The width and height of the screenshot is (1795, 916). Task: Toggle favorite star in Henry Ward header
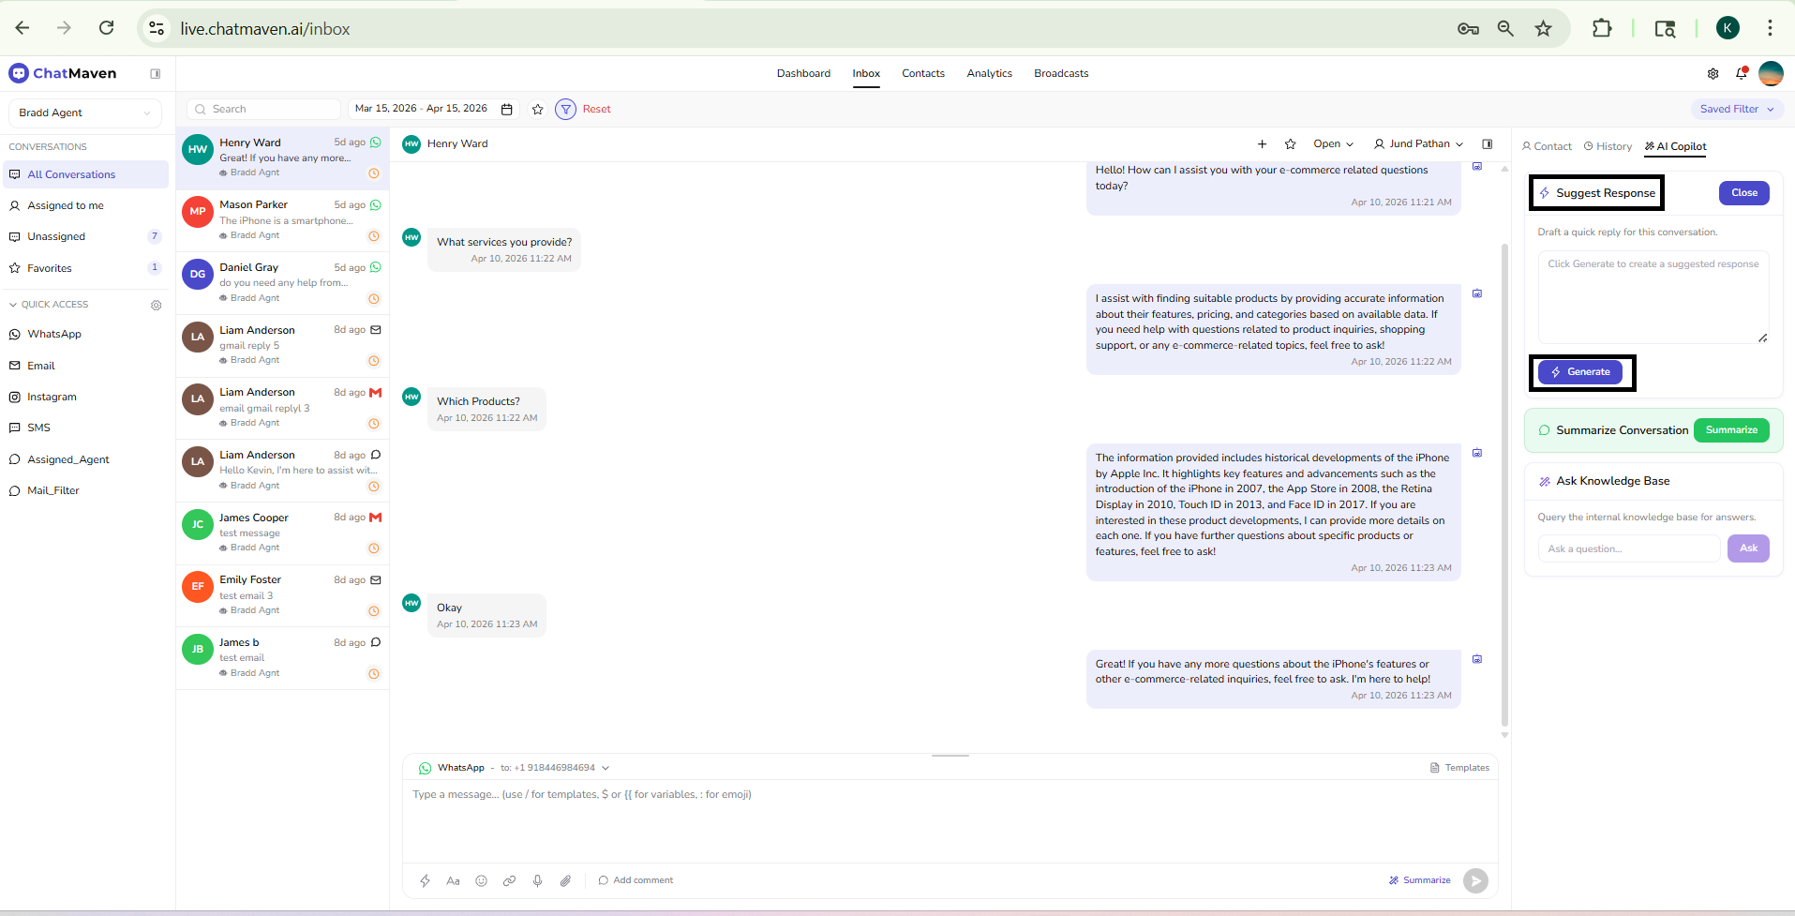click(x=1290, y=143)
